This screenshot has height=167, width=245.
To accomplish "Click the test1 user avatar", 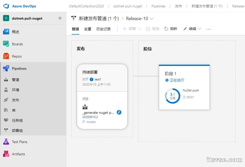I will tap(92, 79).
